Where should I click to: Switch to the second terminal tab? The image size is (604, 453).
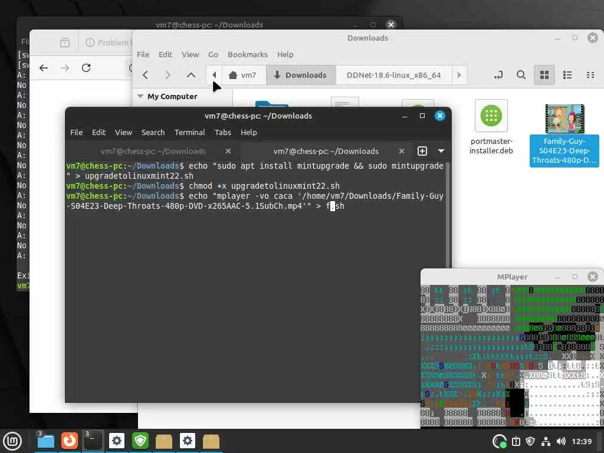click(x=326, y=152)
